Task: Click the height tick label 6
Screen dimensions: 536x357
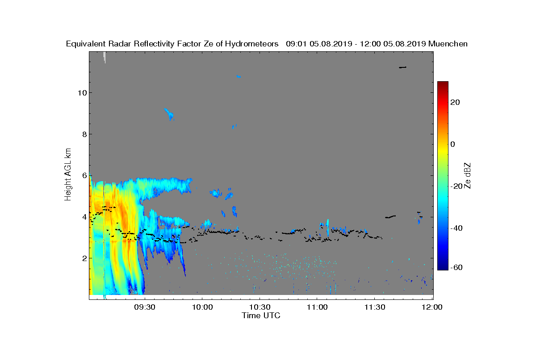Action: point(84,175)
